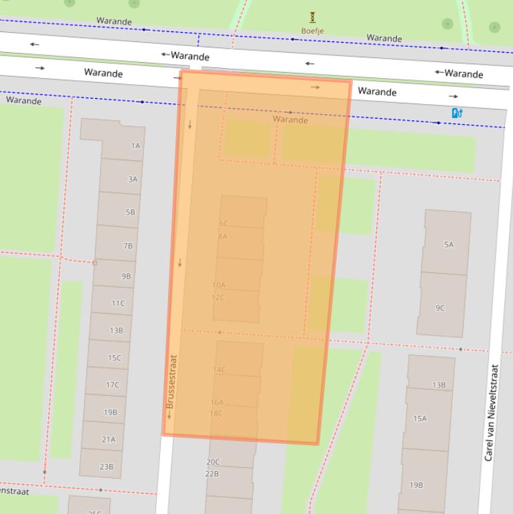Select house number 15A
This screenshot has height=514, width=513.
point(420,419)
